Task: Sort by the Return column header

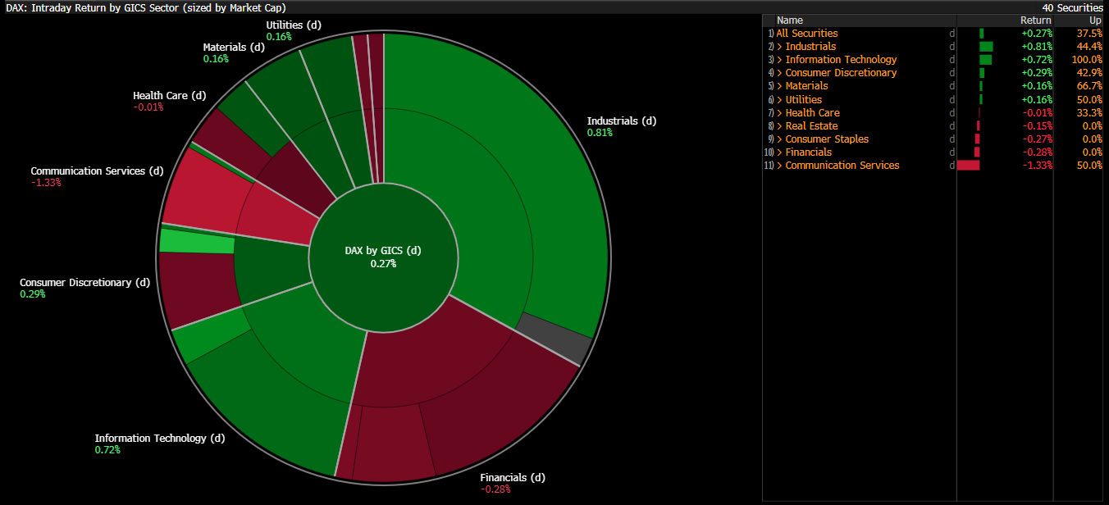Action: [1035, 20]
